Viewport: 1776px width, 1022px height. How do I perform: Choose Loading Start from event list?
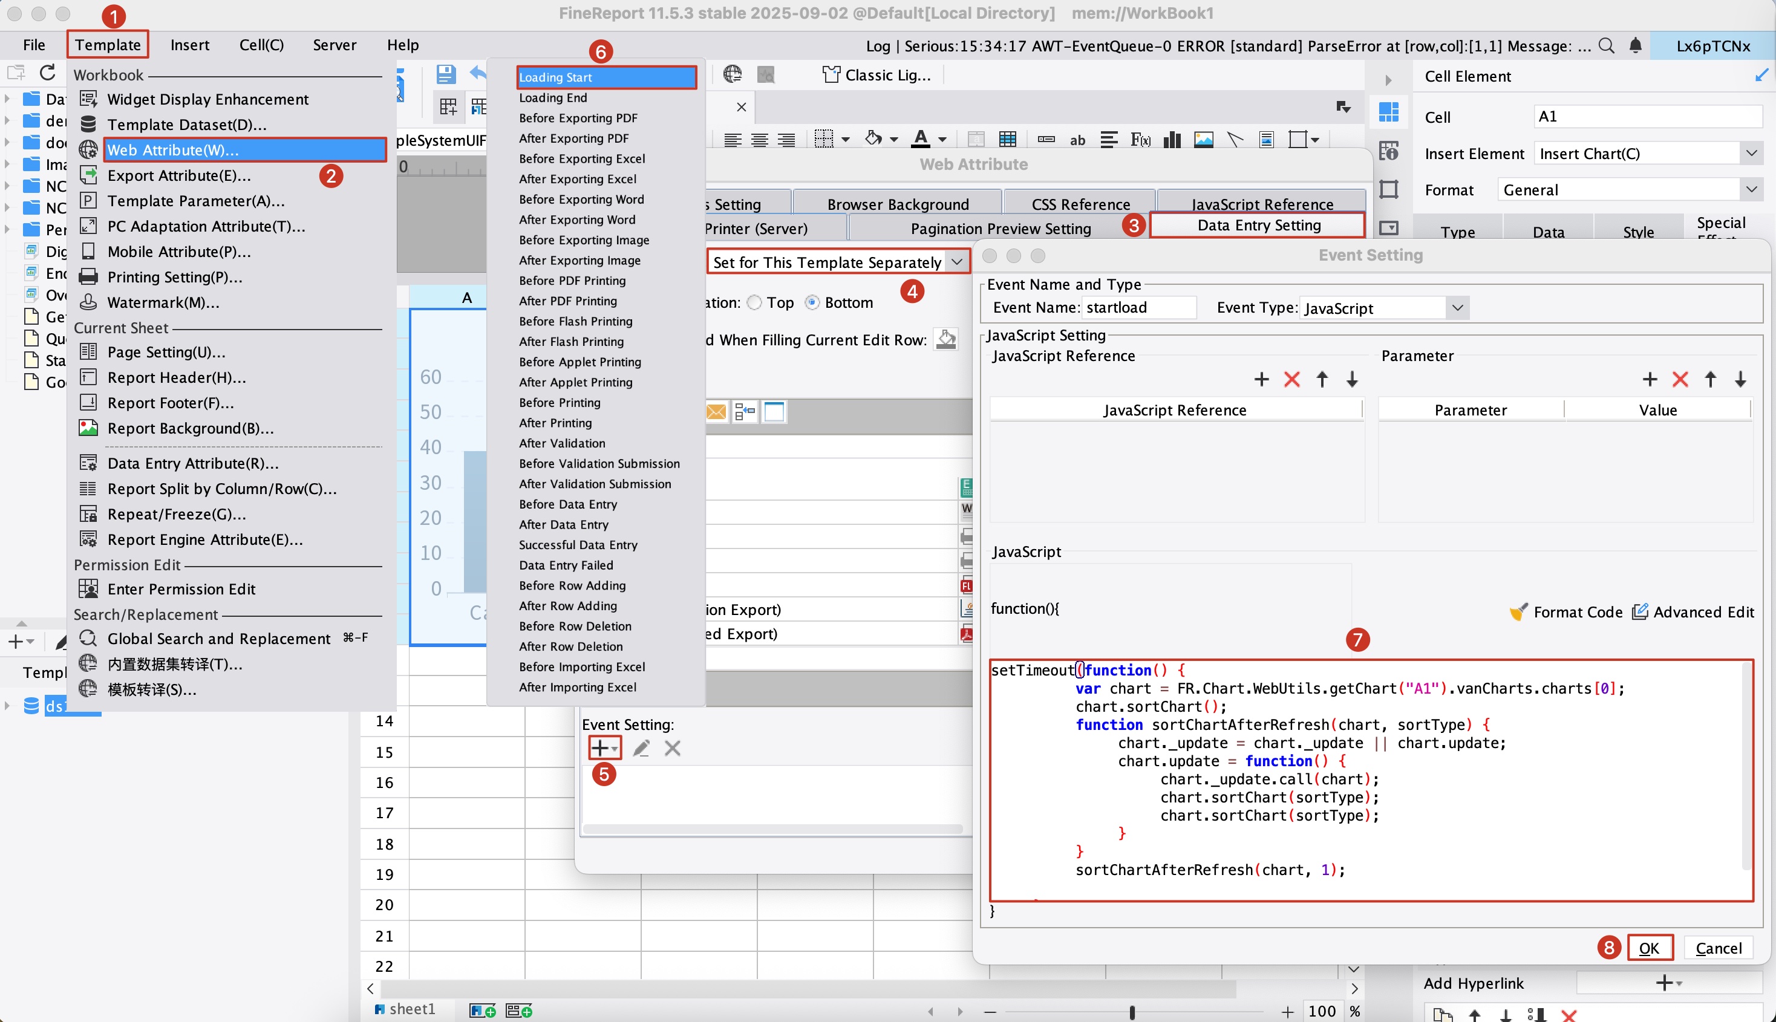click(x=607, y=77)
